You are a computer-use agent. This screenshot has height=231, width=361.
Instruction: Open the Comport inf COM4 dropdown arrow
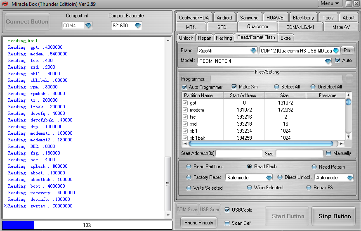click(x=88, y=25)
